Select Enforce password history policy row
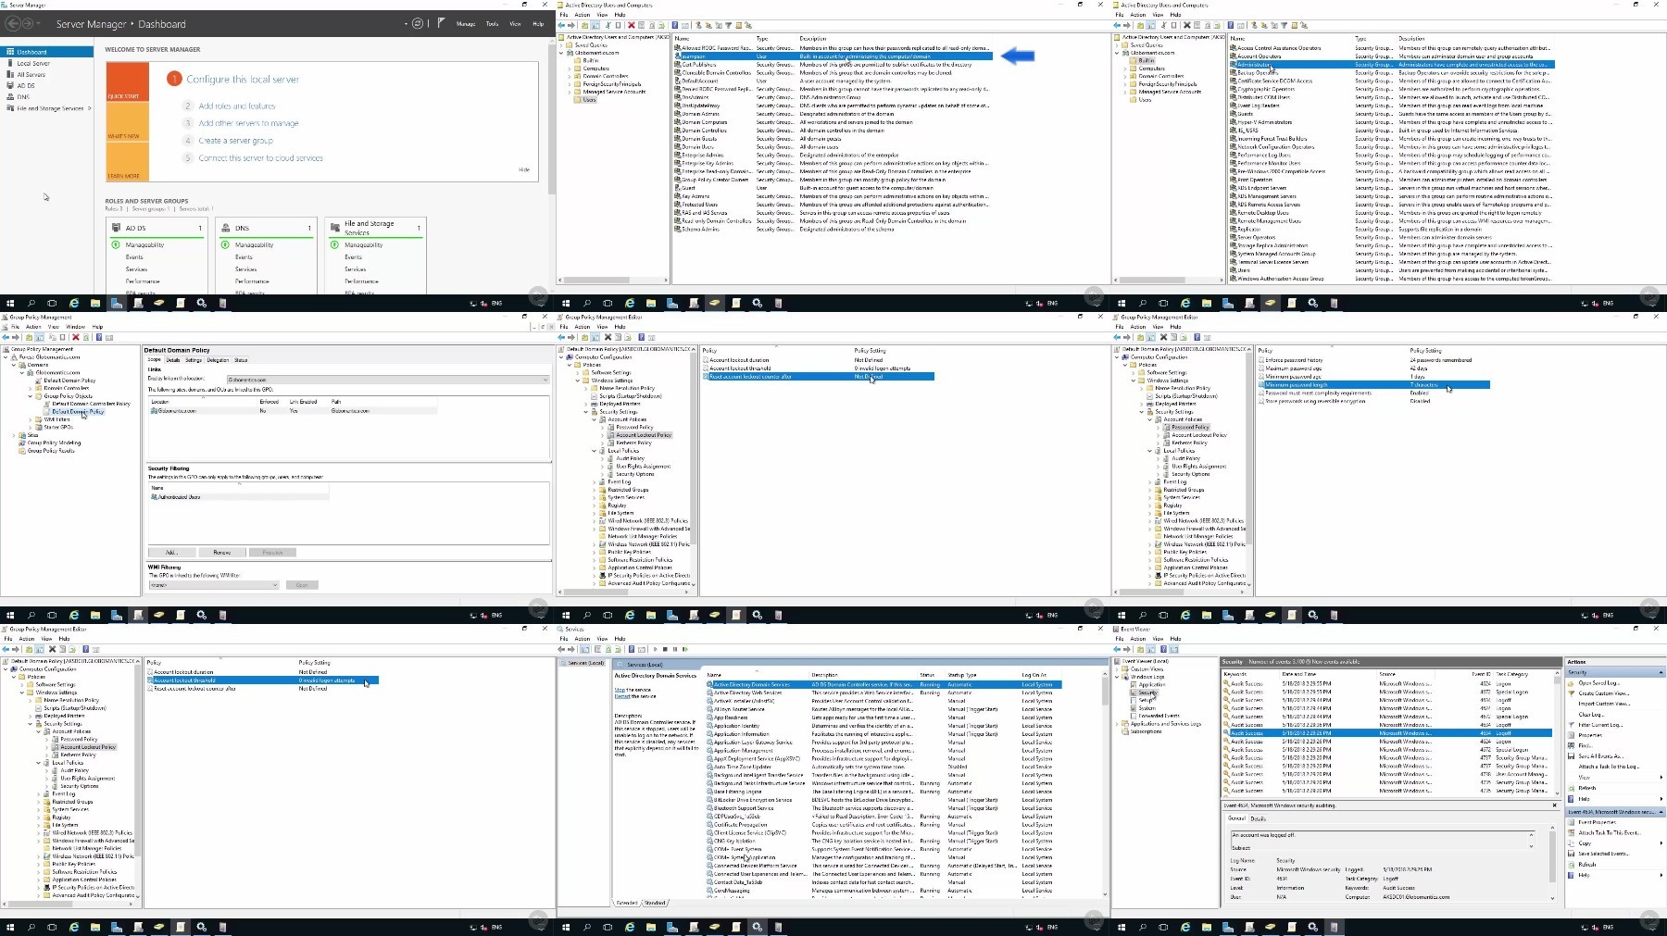The width and height of the screenshot is (1667, 936). point(1373,360)
